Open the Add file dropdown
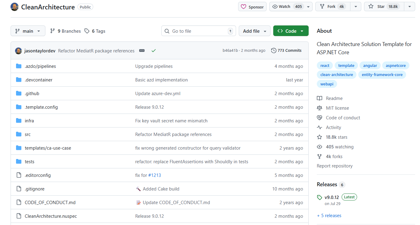The width and height of the screenshot is (420, 225). [254, 31]
